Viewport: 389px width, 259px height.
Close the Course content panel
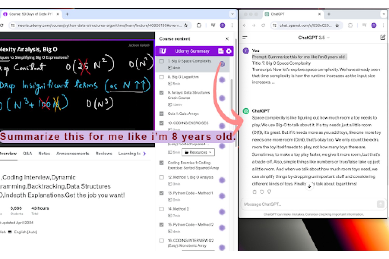point(227,39)
